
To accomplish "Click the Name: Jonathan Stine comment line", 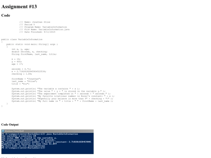I will (x=35, y=22).
